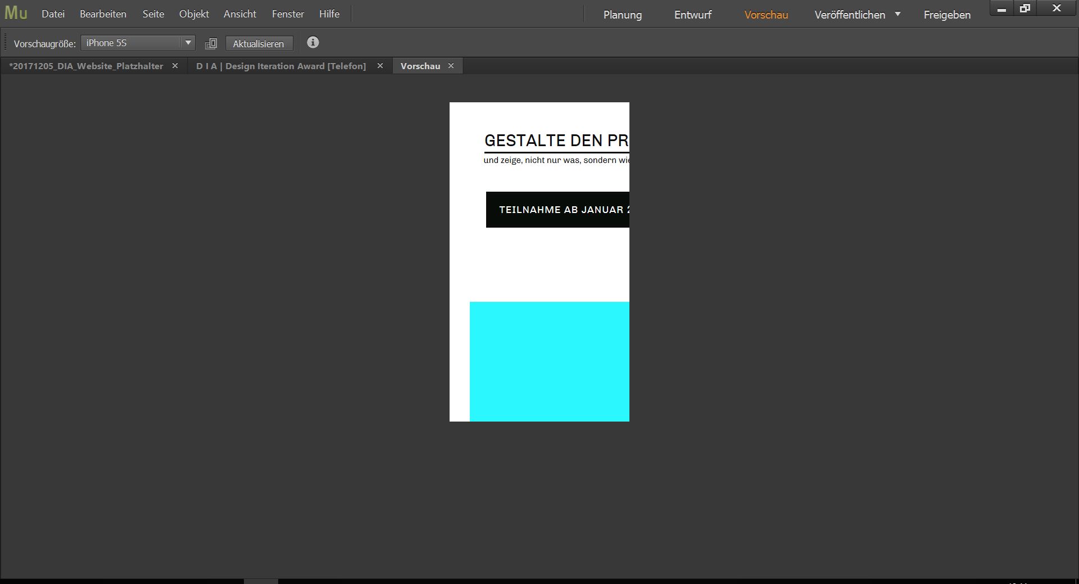
Task: Click the GESTALTE DEN PR heading in preview
Action: 556,140
